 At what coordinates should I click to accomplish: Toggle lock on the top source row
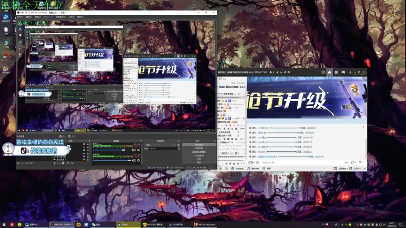click(87, 144)
